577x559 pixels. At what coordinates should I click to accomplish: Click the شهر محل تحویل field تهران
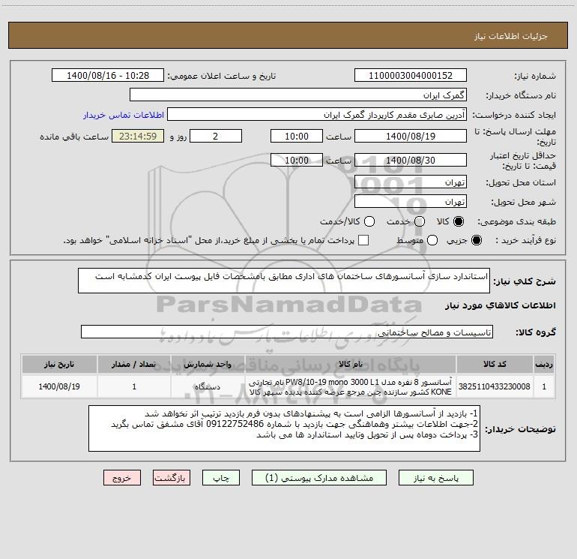tap(411, 201)
